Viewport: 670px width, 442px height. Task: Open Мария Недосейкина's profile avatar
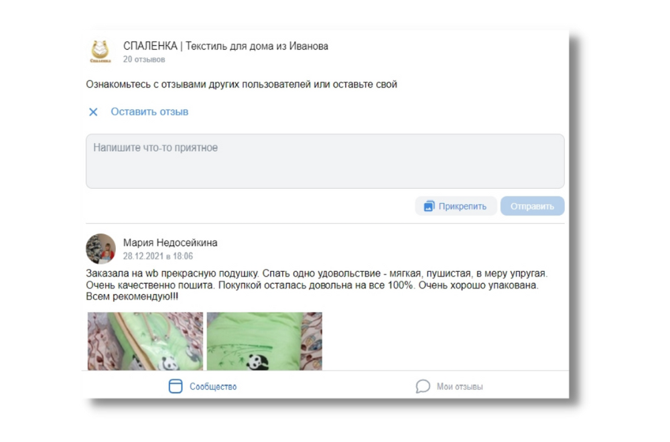coord(101,248)
